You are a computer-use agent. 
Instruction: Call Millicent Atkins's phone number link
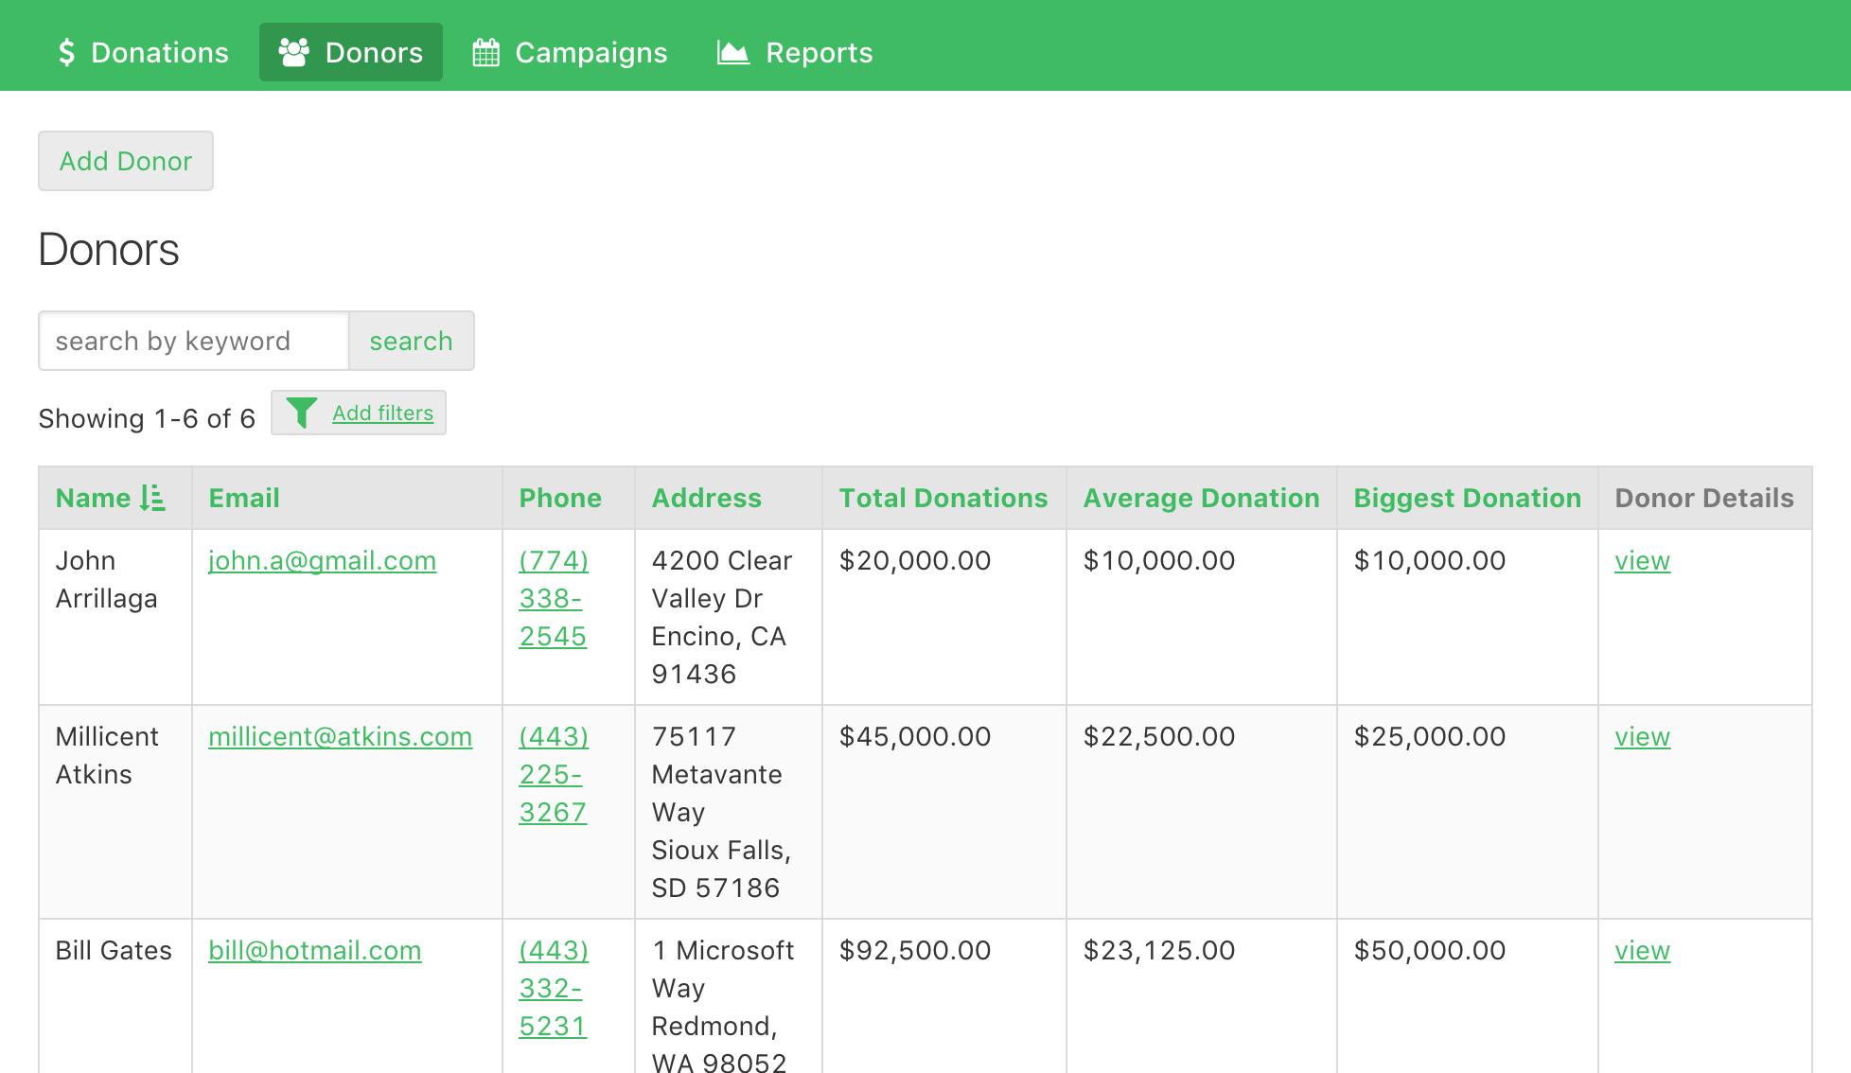point(554,774)
